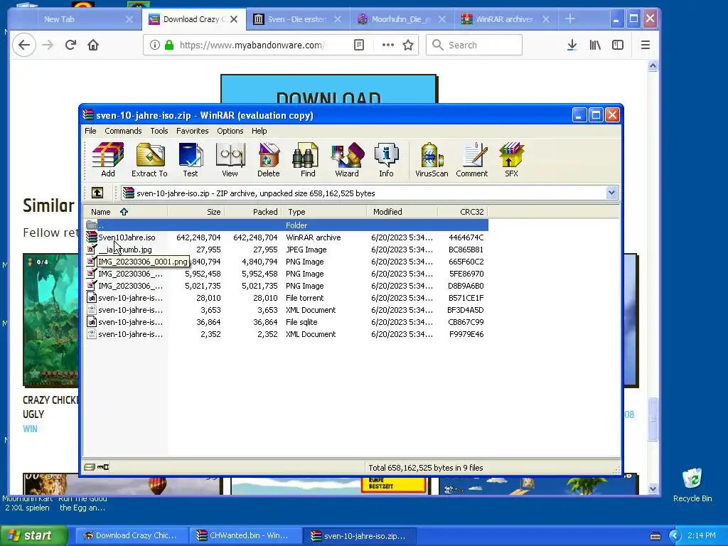Sort files by Type column

323,212
